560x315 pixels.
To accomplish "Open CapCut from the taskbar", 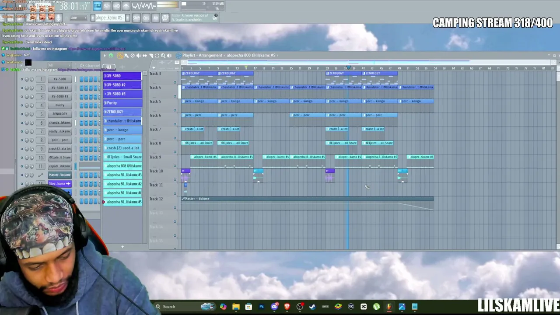I will coord(364,307).
